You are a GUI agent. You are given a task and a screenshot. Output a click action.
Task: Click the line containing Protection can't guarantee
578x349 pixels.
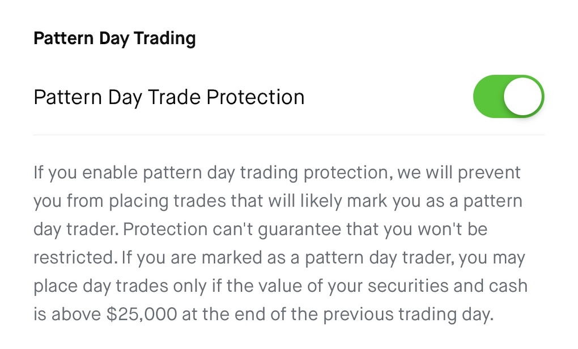[x=261, y=229]
